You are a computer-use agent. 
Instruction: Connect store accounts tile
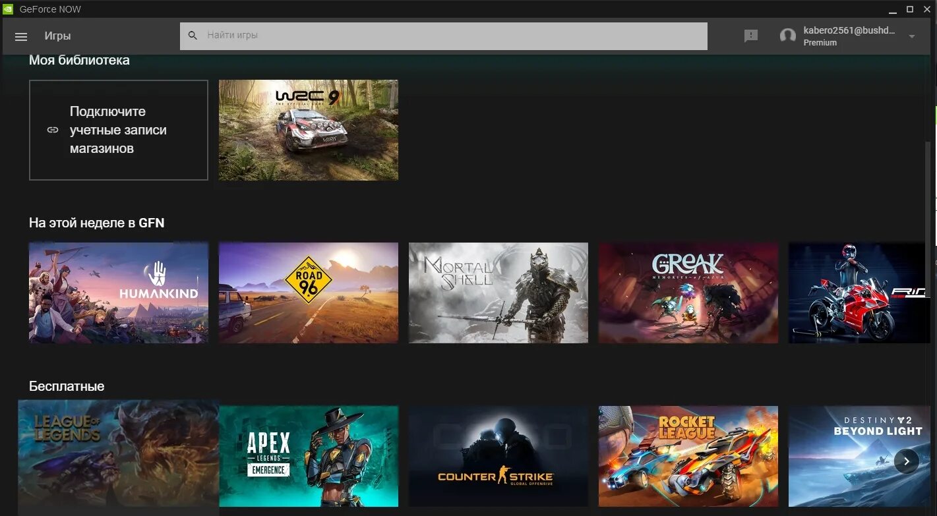click(x=119, y=130)
